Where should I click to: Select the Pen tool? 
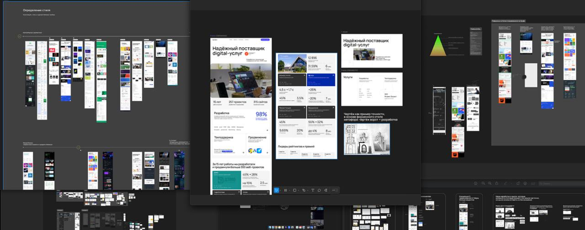click(x=303, y=190)
